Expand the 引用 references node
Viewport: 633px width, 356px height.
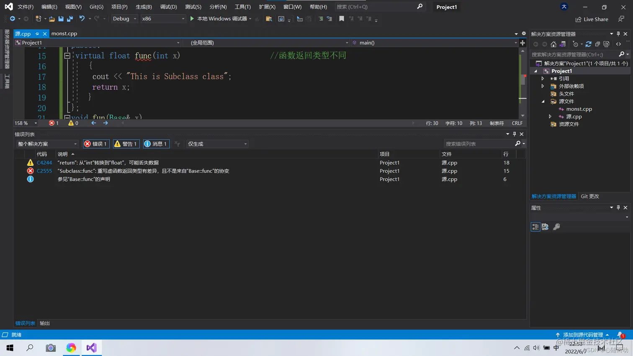[543, 79]
